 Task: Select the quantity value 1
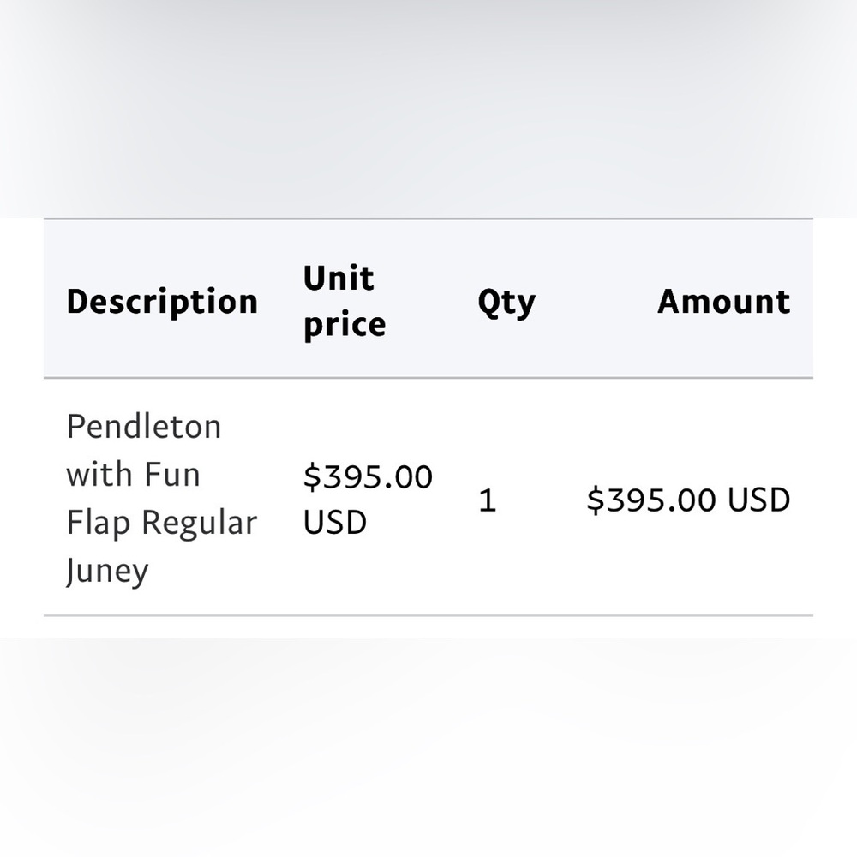click(487, 500)
